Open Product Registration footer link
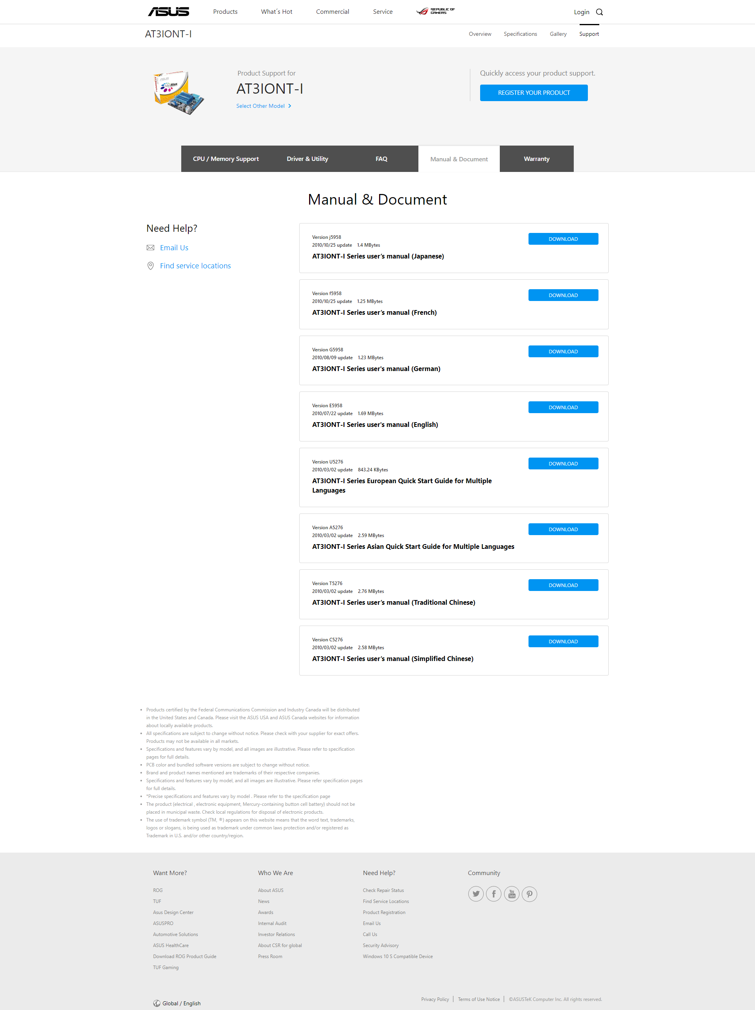Screen dimensions: 755x1010 tap(384, 912)
